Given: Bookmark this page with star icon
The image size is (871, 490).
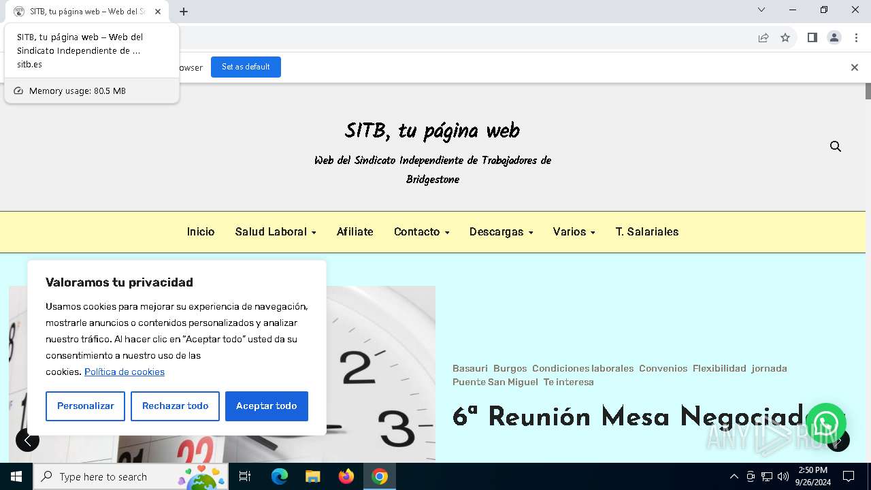Looking at the screenshot, I should click(x=785, y=37).
